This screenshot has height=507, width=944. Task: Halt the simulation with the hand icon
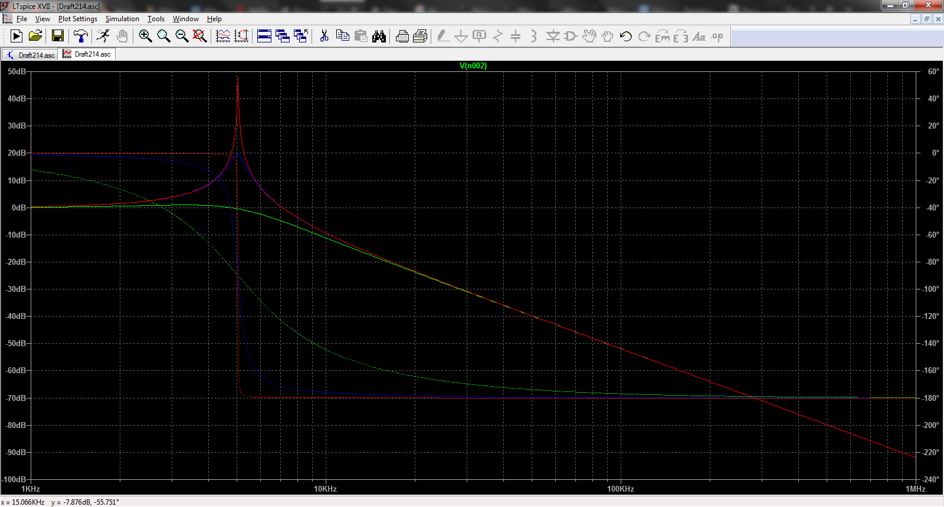pos(122,36)
